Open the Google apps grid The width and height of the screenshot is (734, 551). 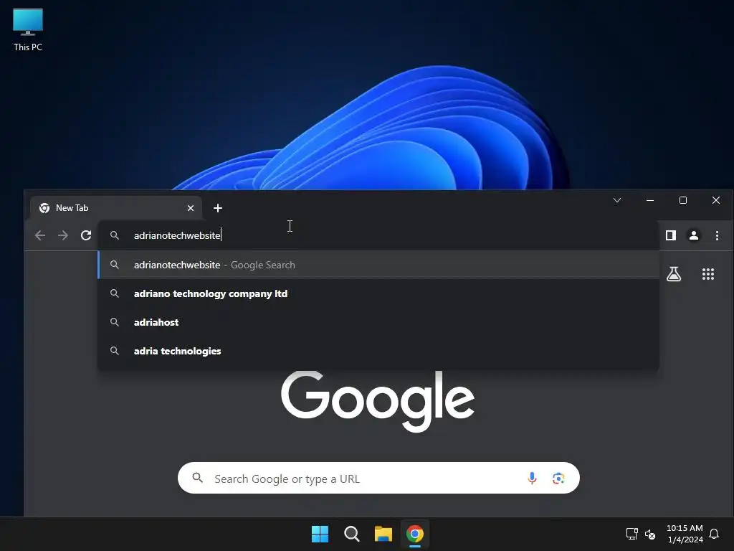coord(708,274)
